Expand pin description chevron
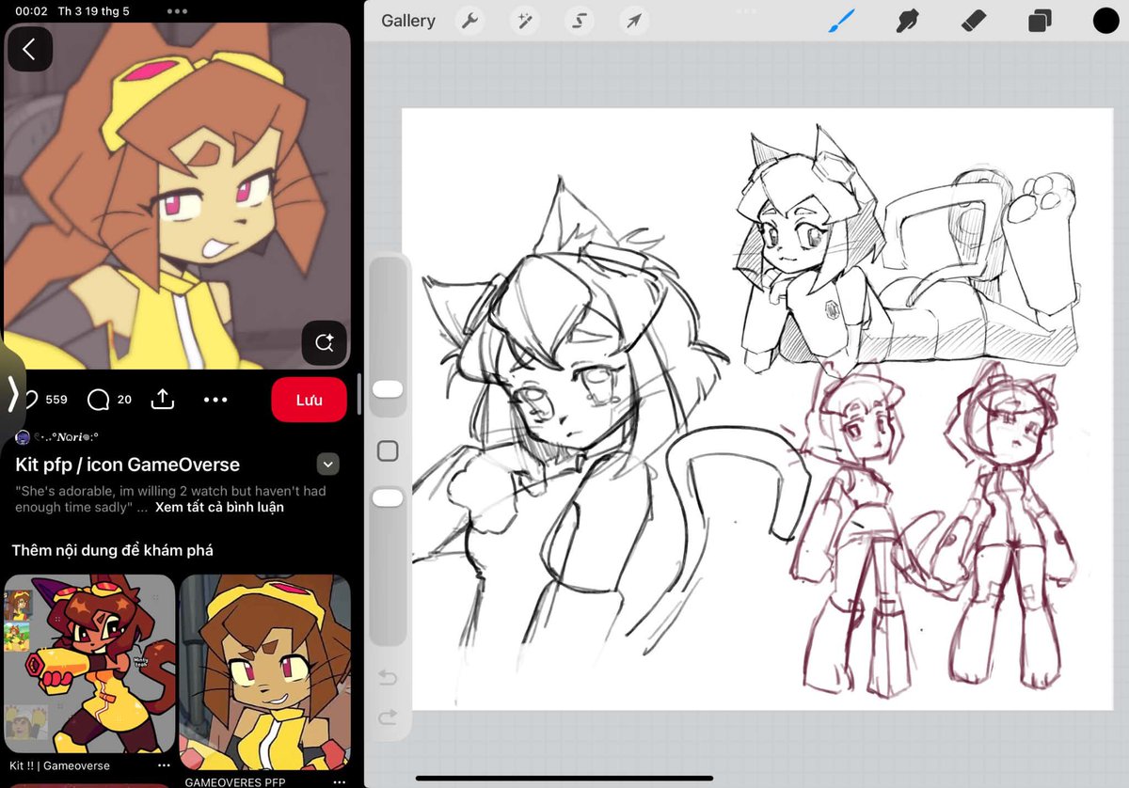 click(x=327, y=464)
